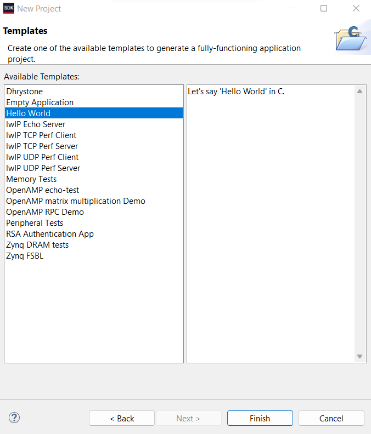
Task: Select the Dhrystone template
Action: click(x=24, y=92)
